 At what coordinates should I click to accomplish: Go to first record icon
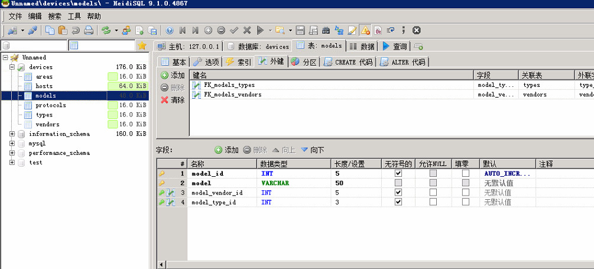tap(183, 30)
